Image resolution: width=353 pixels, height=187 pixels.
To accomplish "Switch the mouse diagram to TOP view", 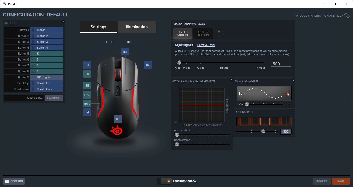I will point(128,42).
